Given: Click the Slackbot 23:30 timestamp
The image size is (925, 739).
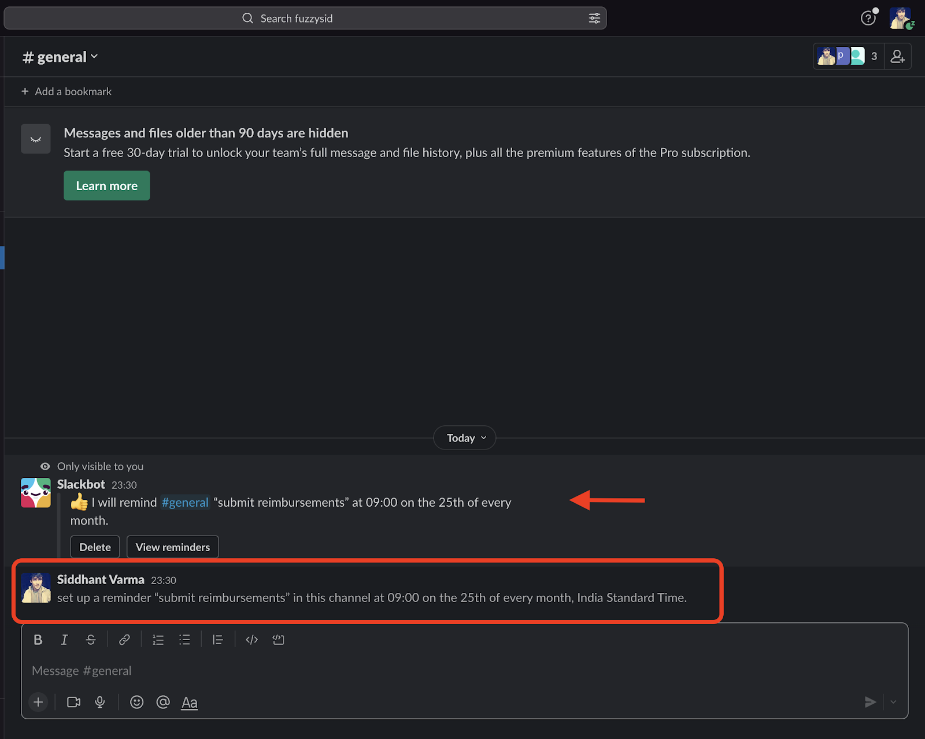Looking at the screenshot, I should [124, 485].
